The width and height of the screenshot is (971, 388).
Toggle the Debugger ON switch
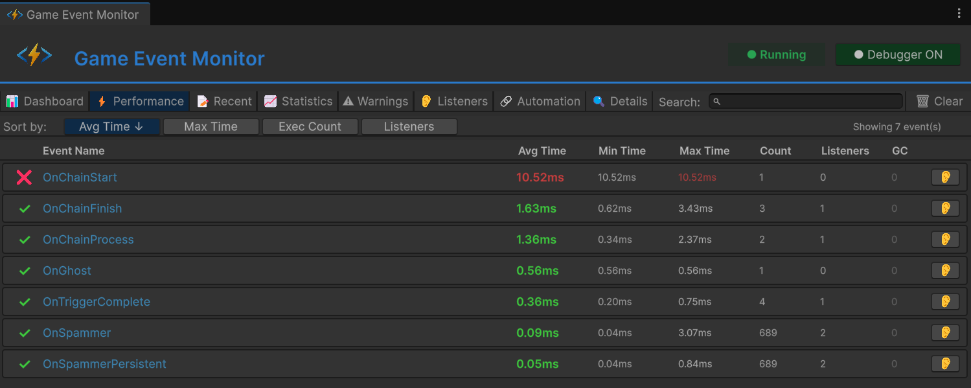pos(898,54)
